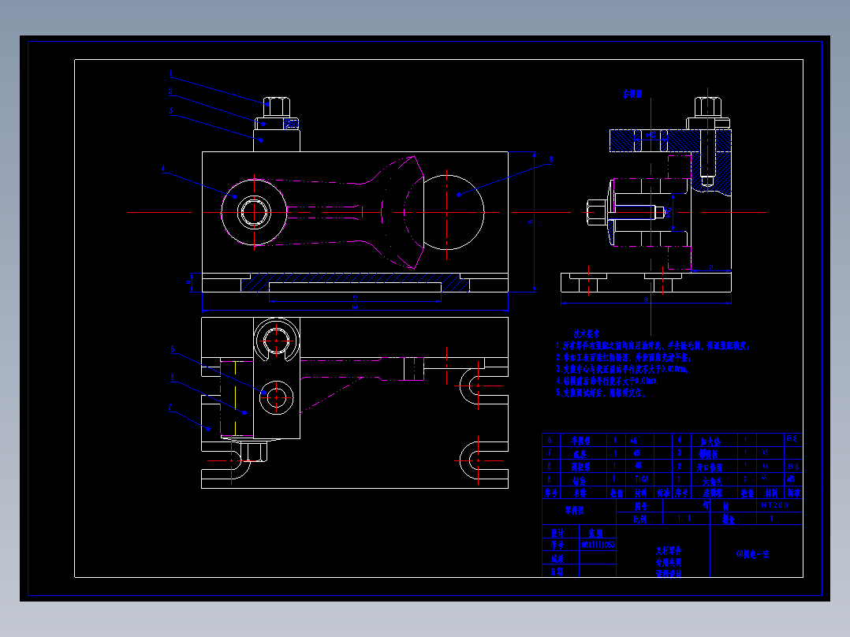Click the 比例 label cell
This screenshot has height=637, width=850.
pyautogui.click(x=639, y=519)
